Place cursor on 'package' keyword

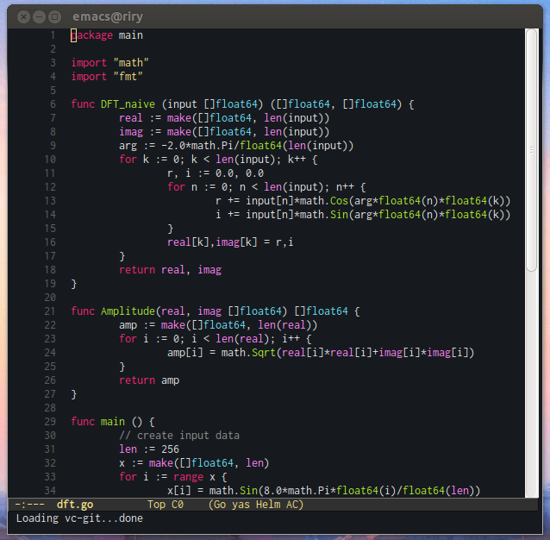pyautogui.click(x=92, y=35)
